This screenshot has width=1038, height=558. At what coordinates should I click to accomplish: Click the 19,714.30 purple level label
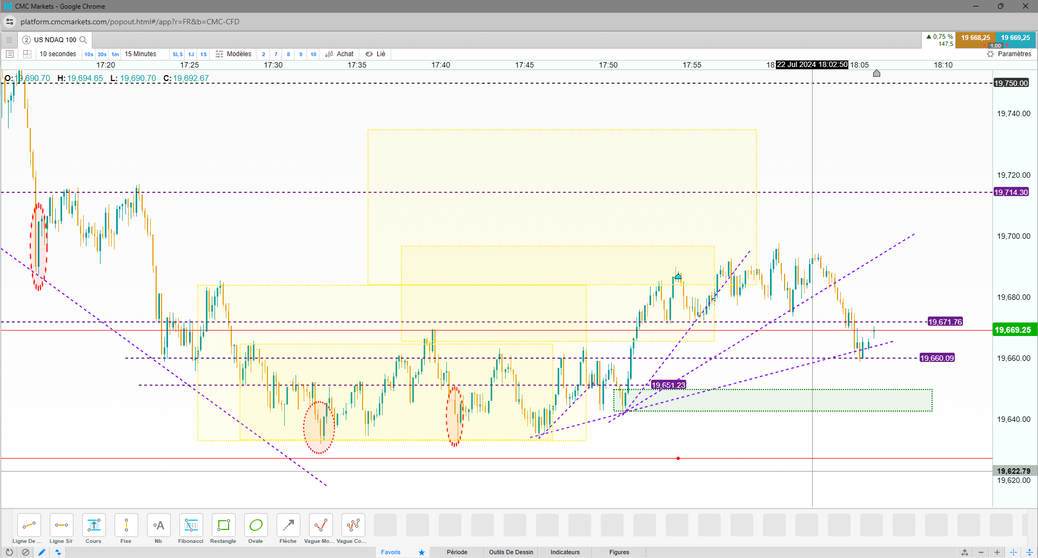pyautogui.click(x=1011, y=192)
